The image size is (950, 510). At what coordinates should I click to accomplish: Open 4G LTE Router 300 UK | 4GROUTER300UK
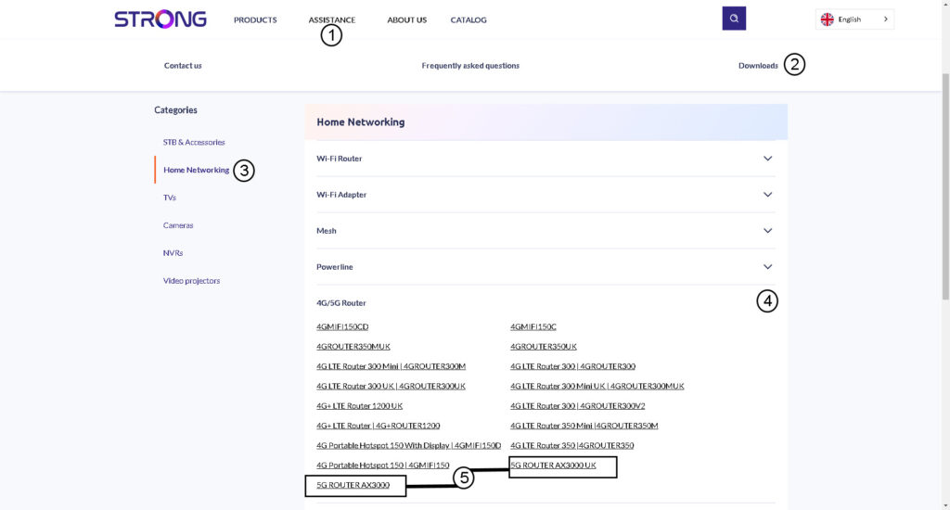(x=391, y=386)
